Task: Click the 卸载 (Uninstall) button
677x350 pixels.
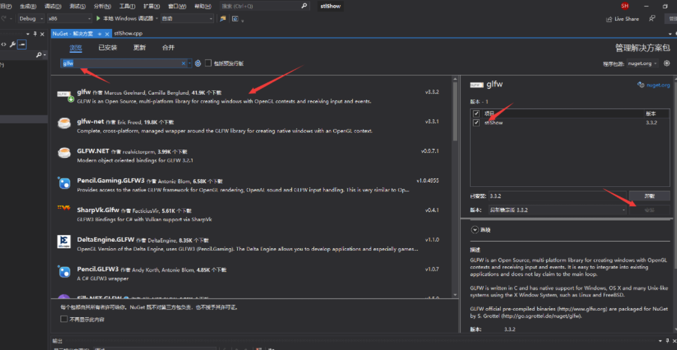Action: (649, 196)
